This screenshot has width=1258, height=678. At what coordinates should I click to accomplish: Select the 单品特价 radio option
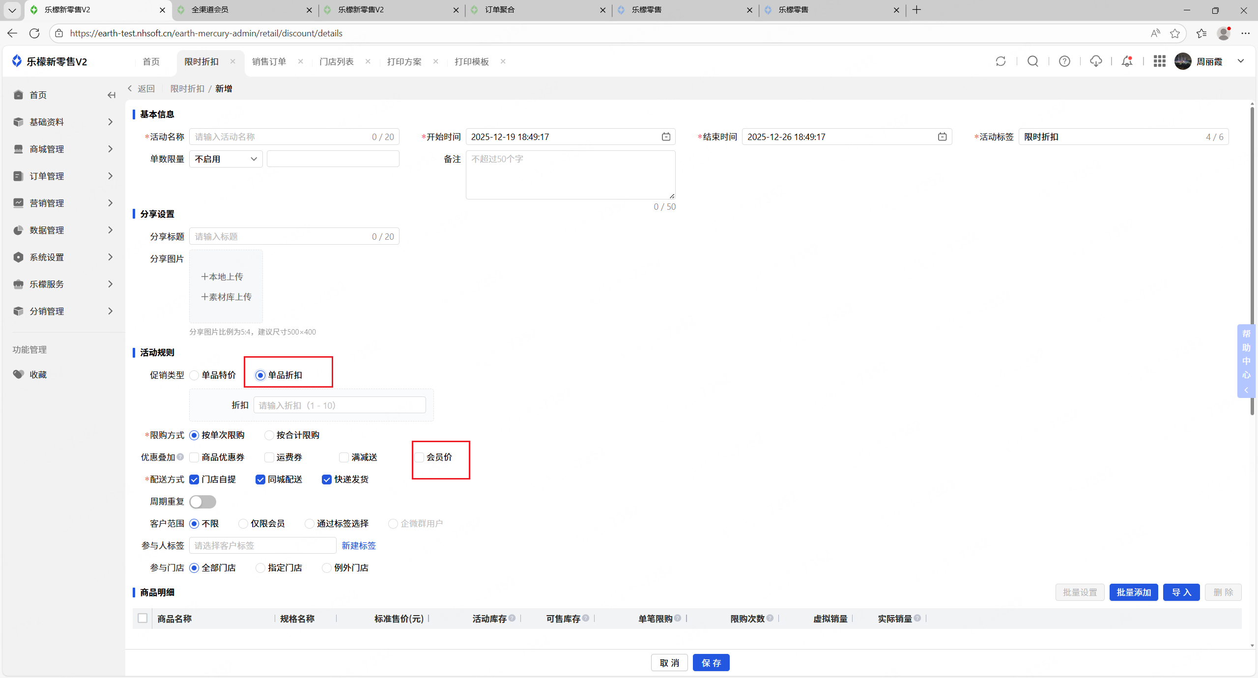pos(195,375)
